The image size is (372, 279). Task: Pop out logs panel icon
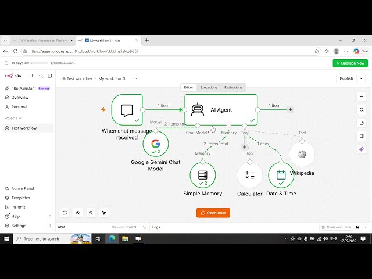[x=357, y=227]
